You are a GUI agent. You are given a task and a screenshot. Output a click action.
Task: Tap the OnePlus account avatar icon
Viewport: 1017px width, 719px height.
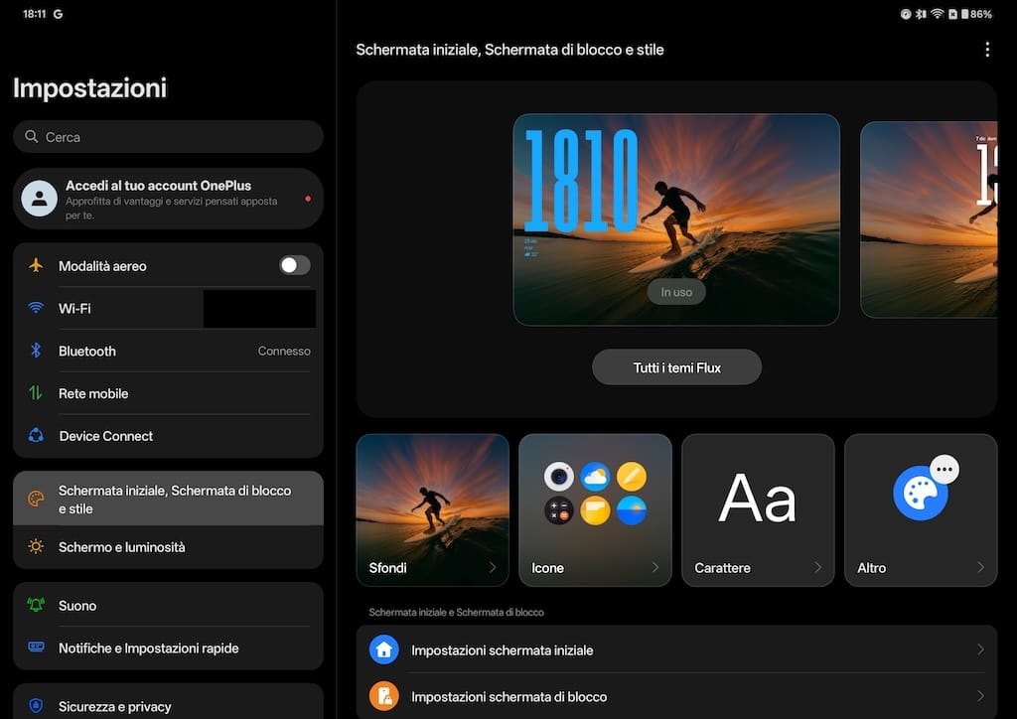click(x=39, y=198)
